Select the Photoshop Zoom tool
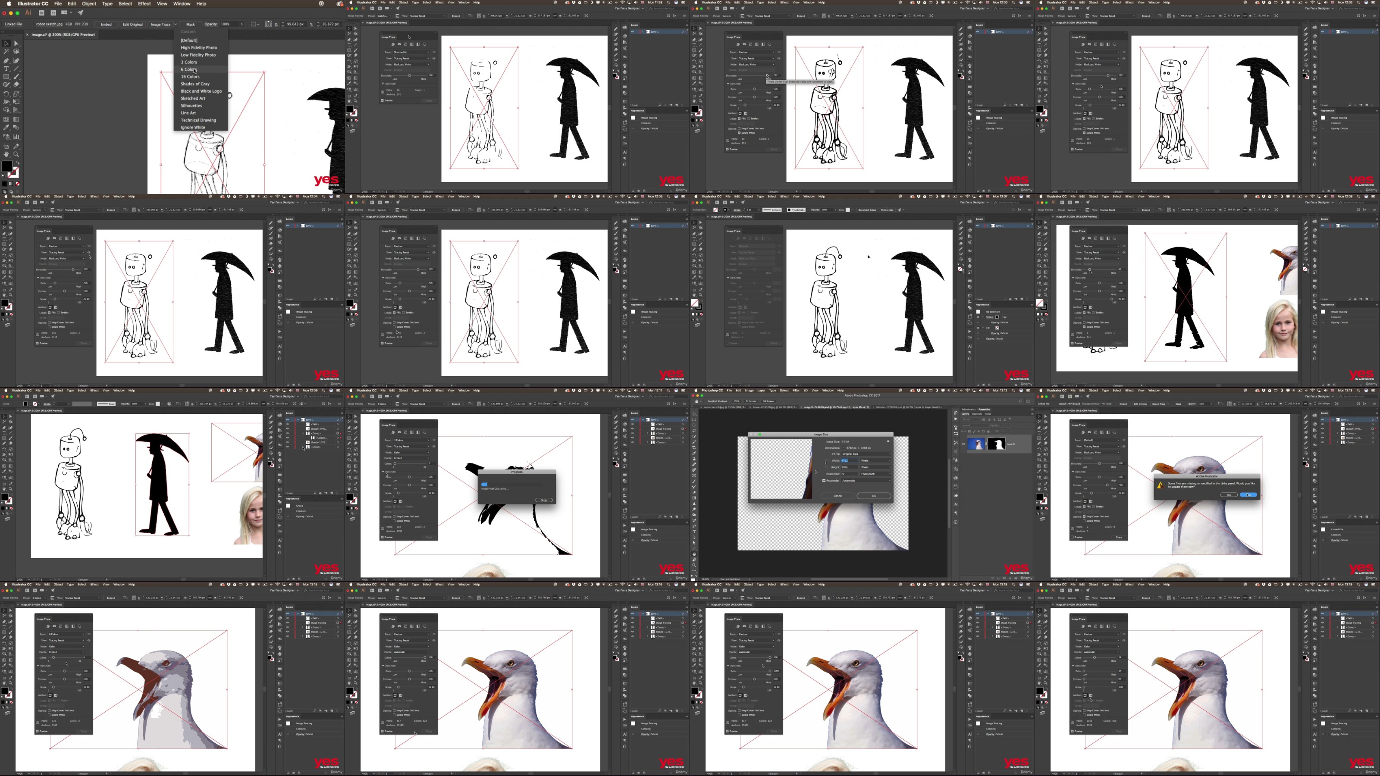 (x=694, y=565)
